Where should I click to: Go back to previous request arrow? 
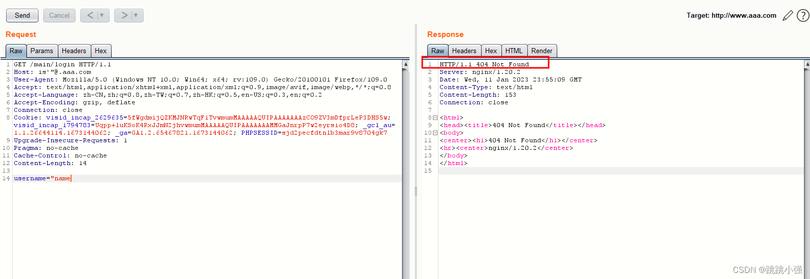pyautogui.click(x=90, y=15)
